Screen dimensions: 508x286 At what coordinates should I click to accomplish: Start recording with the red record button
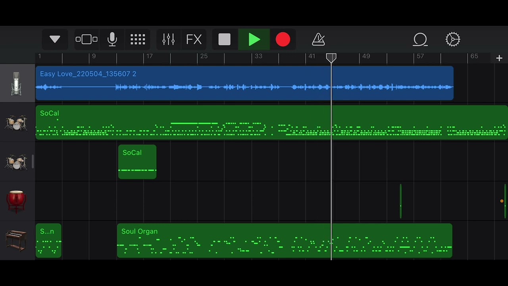click(x=283, y=39)
